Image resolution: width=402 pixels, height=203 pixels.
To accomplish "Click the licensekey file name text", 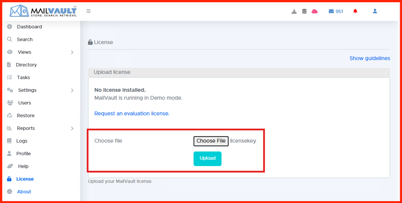I will [243, 141].
